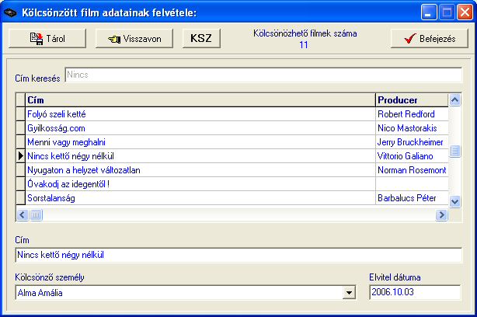Click the Cím column header
477x317 pixels.
tap(200, 100)
